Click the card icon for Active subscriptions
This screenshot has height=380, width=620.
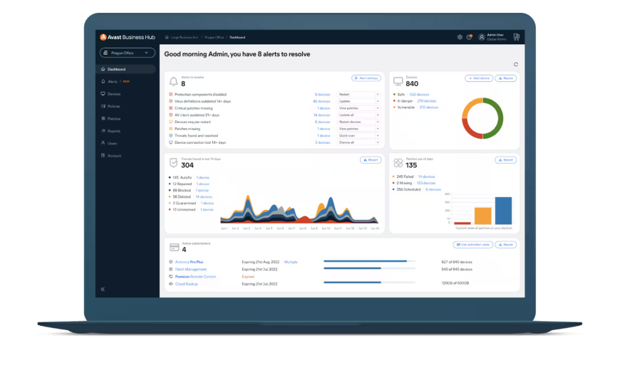point(175,247)
